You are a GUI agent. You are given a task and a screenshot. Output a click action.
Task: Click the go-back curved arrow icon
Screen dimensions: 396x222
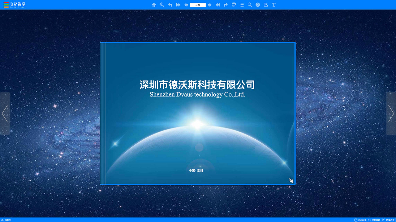click(170, 5)
